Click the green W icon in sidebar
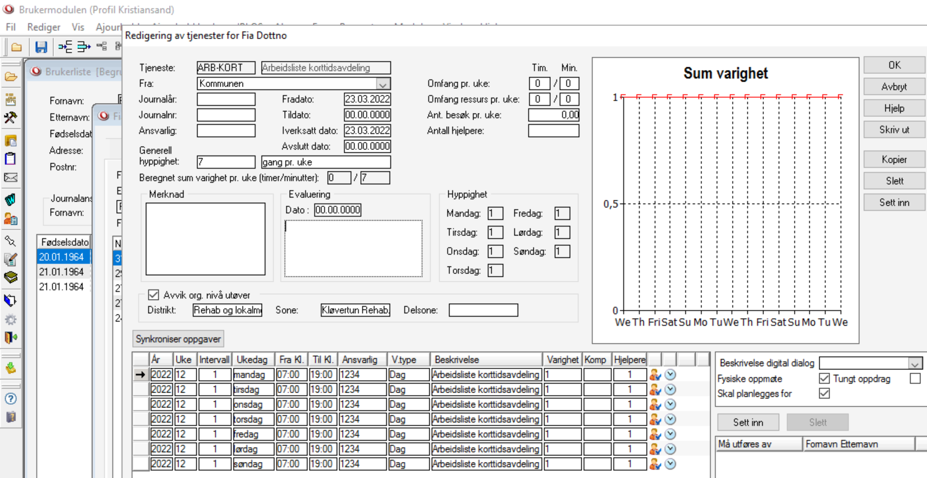The width and height of the screenshot is (927, 478). (x=10, y=200)
